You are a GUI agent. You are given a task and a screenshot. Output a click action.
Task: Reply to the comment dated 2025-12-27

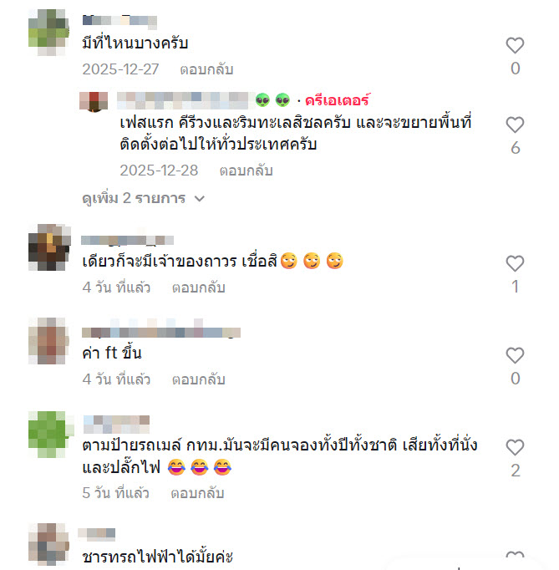coord(206,69)
